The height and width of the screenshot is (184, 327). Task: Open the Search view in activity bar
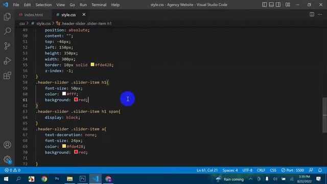[7, 31]
